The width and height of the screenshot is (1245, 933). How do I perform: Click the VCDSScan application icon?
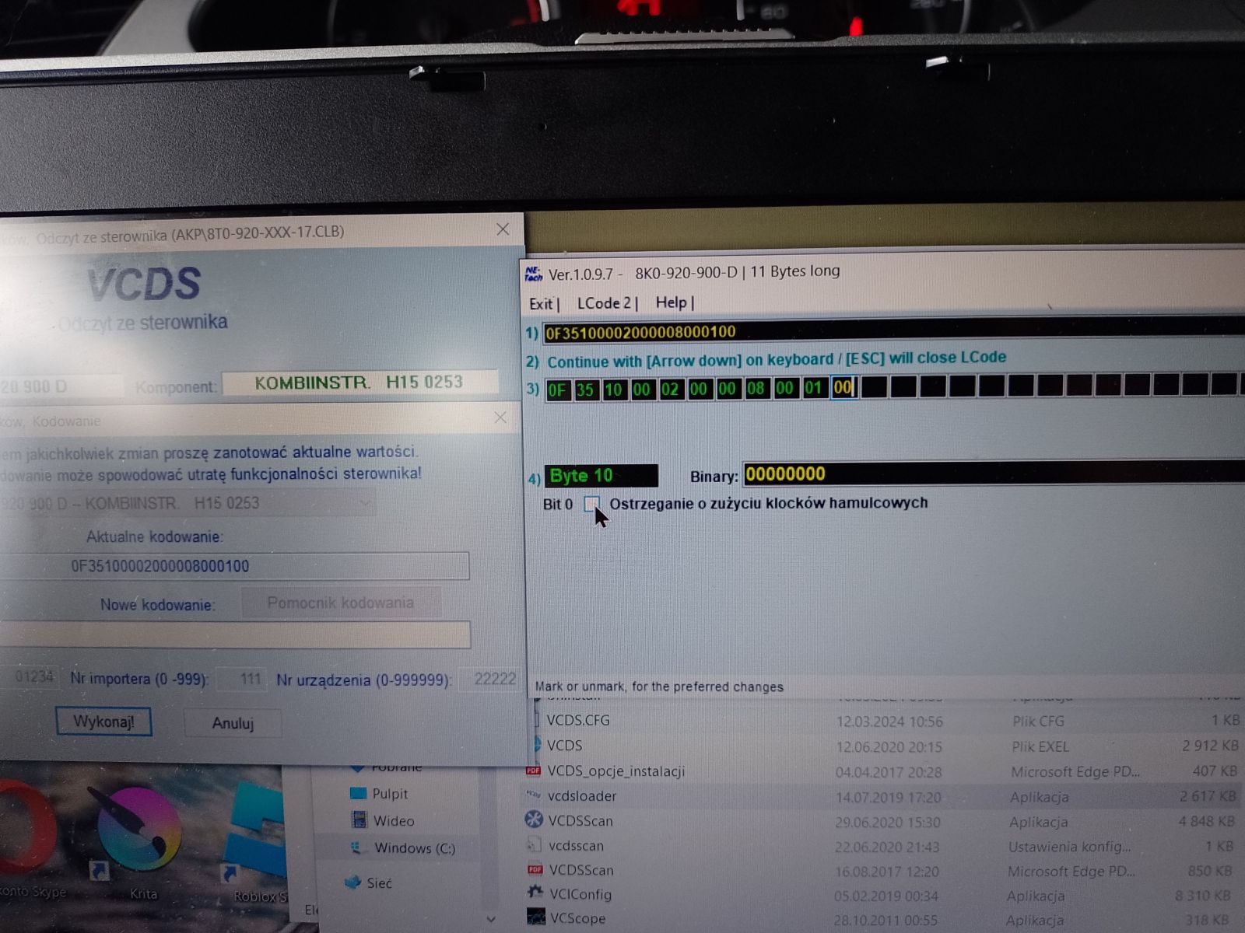tap(534, 819)
